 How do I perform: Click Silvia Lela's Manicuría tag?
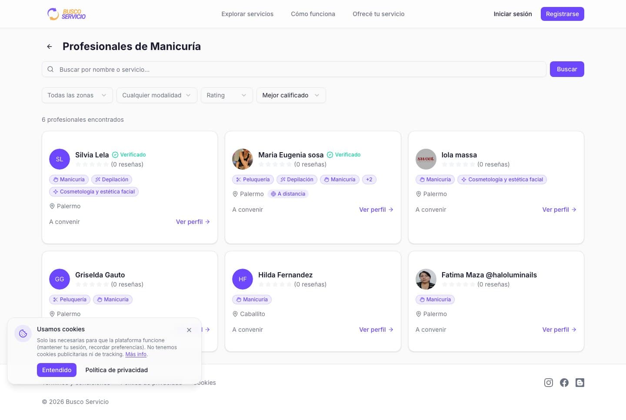(69, 180)
